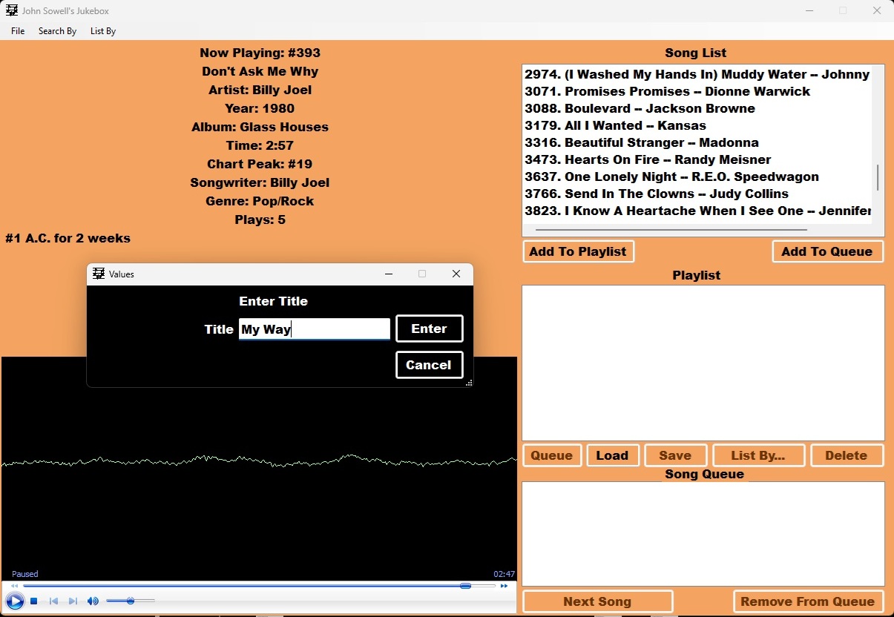Click the Title text input field
The image size is (894, 617).
[x=314, y=329]
